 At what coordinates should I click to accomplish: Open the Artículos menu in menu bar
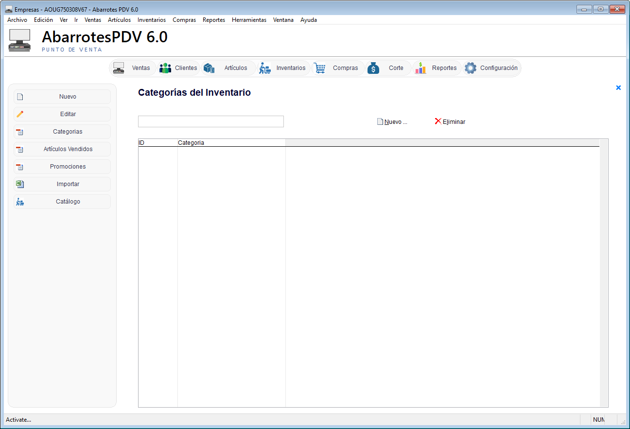pos(119,20)
